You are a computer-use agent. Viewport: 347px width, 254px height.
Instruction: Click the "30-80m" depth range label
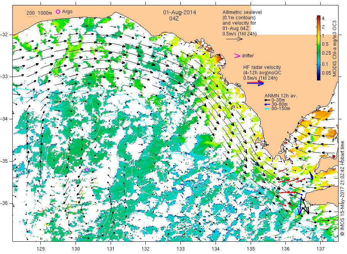coord(280,104)
